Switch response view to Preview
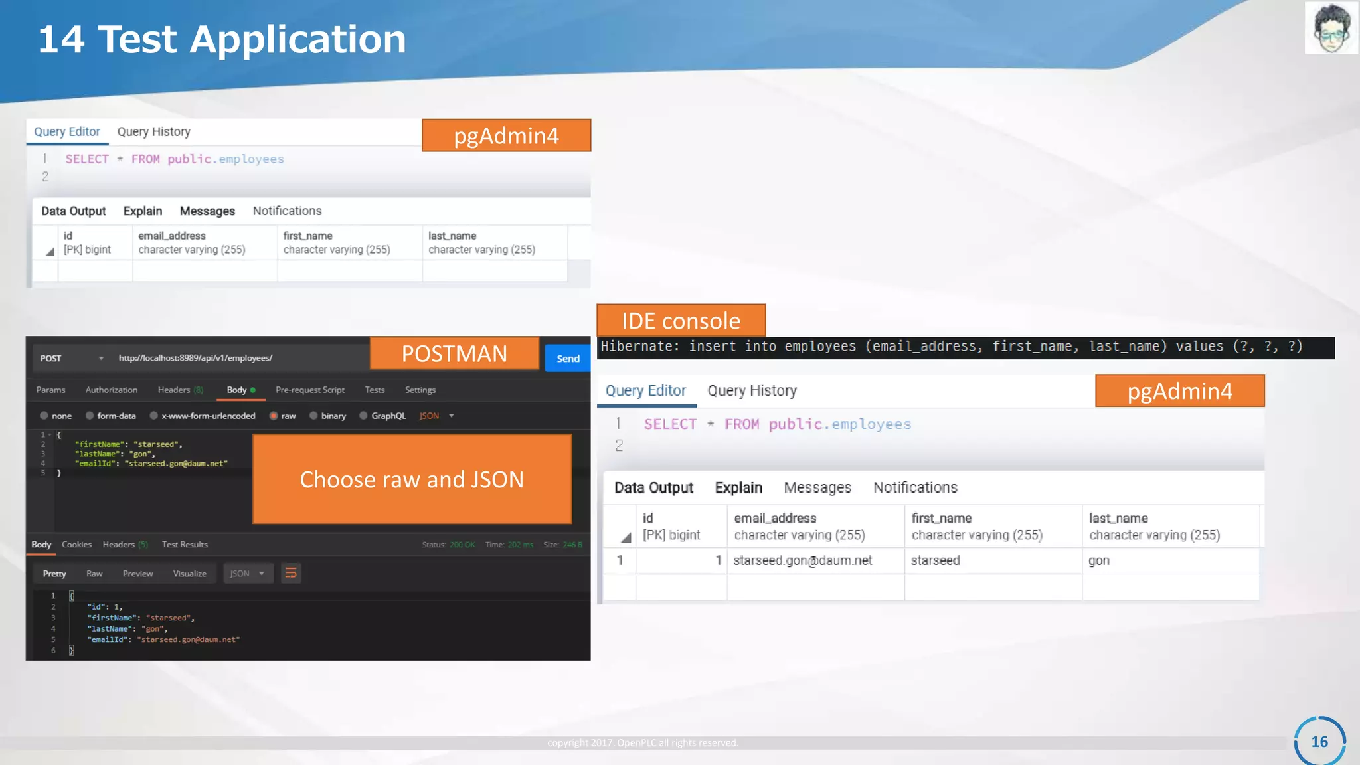Image resolution: width=1360 pixels, height=765 pixels. pos(137,573)
